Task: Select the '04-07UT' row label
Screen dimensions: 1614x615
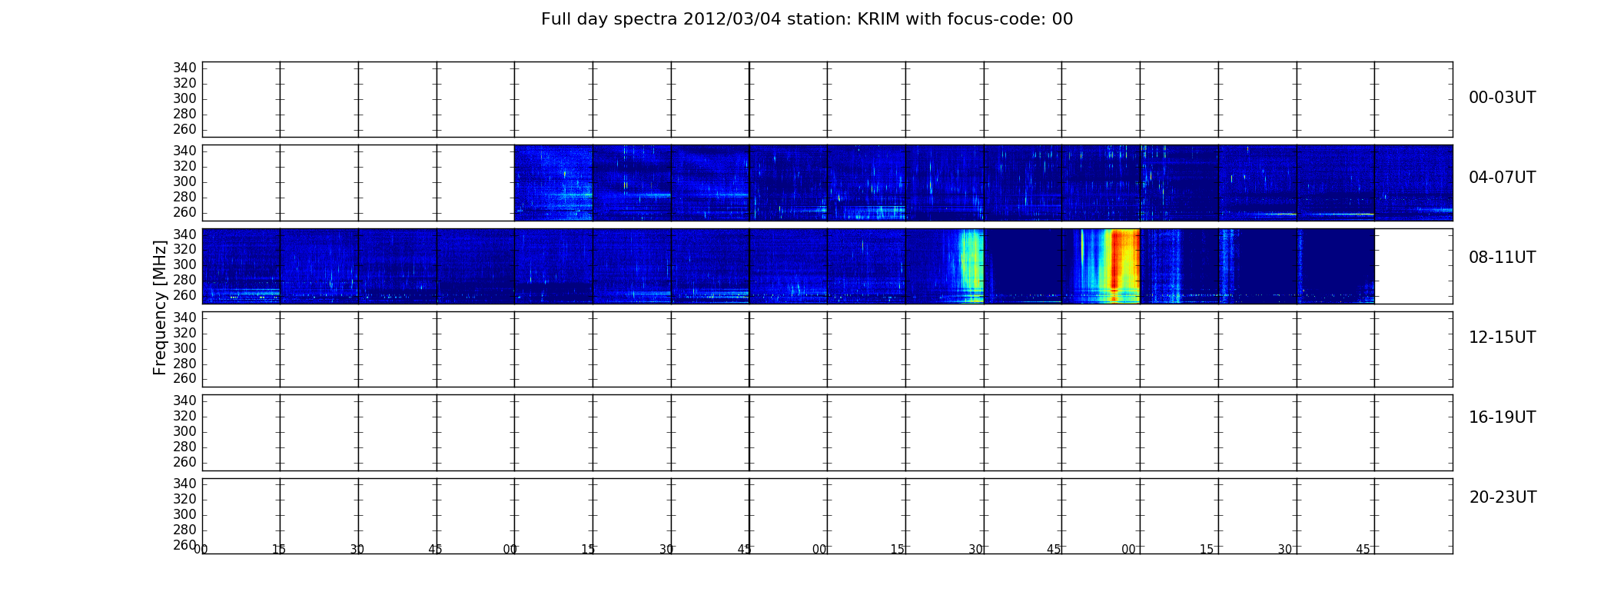Action: [1502, 178]
